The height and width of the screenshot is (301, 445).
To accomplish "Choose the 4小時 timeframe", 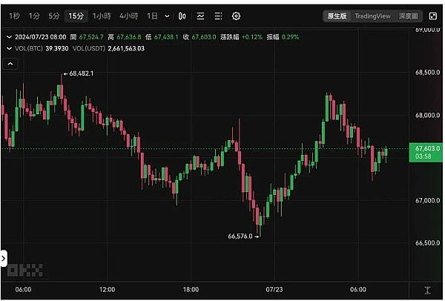I will (x=128, y=16).
